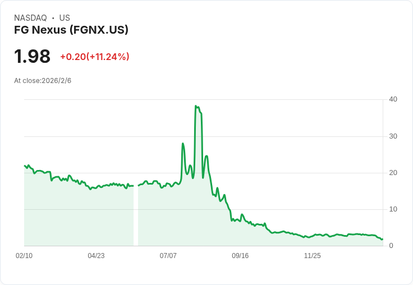This screenshot has width=413, height=285.
Task: Click the 20 value on price axis
Action: click(x=393, y=173)
